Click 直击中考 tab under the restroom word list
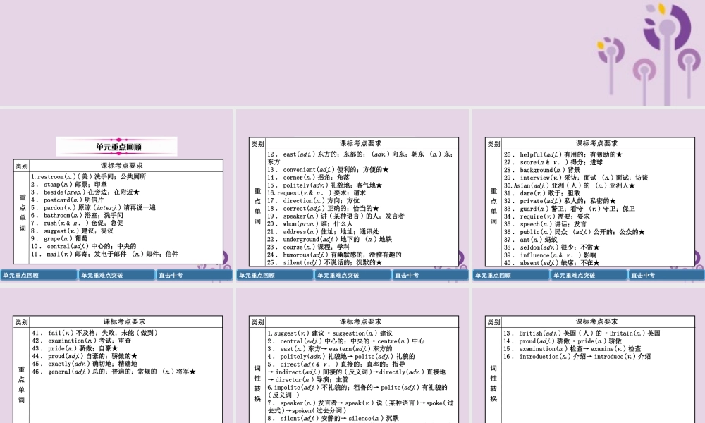The height and width of the screenshot is (423, 705). point(195,275)
